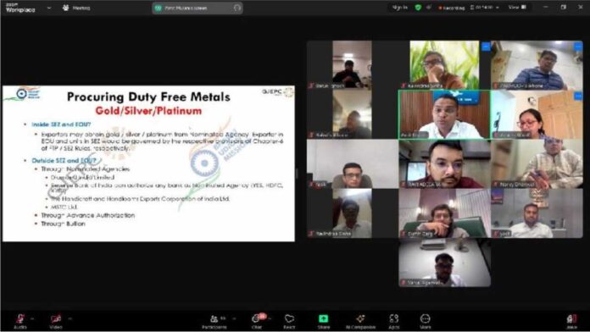Select video tile of man amid green plants
The height and width of the screenshot is (332, 590).
(444, 64)
